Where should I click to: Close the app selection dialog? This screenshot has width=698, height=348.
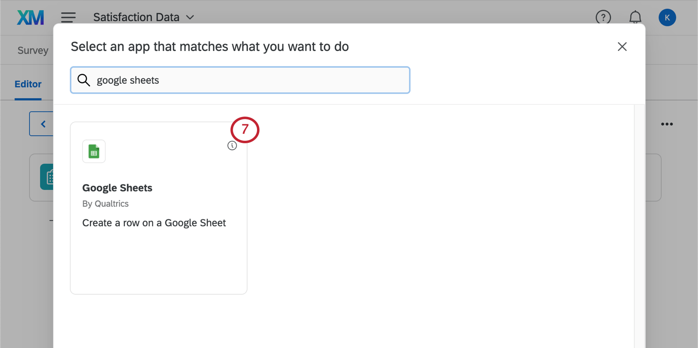click(622, 47)
